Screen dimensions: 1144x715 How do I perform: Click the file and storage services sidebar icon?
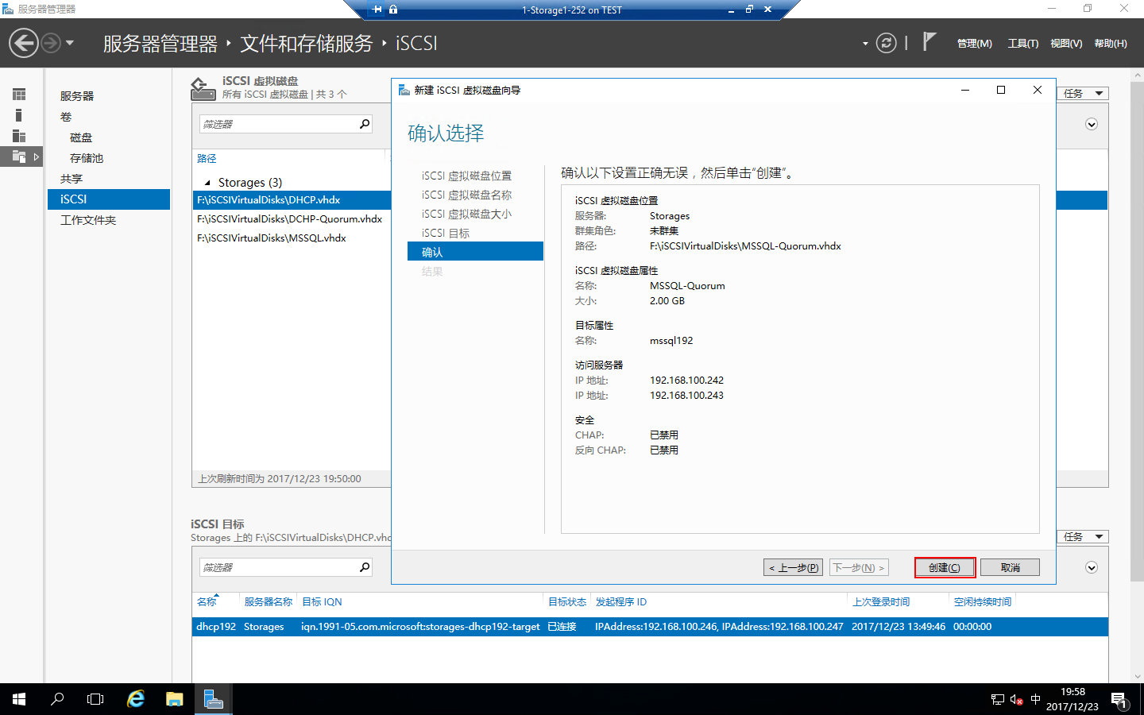pos(19,157)
